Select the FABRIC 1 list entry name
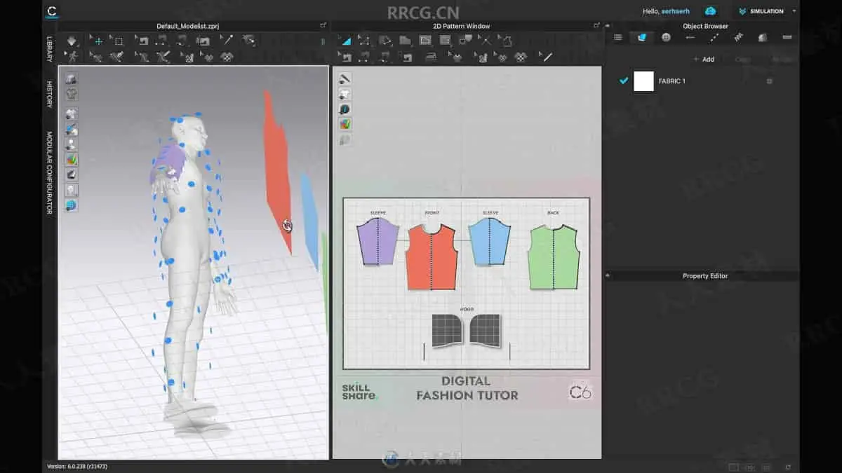Image resolution: width=842 pixels, height=473 pixels. [671, 81]
